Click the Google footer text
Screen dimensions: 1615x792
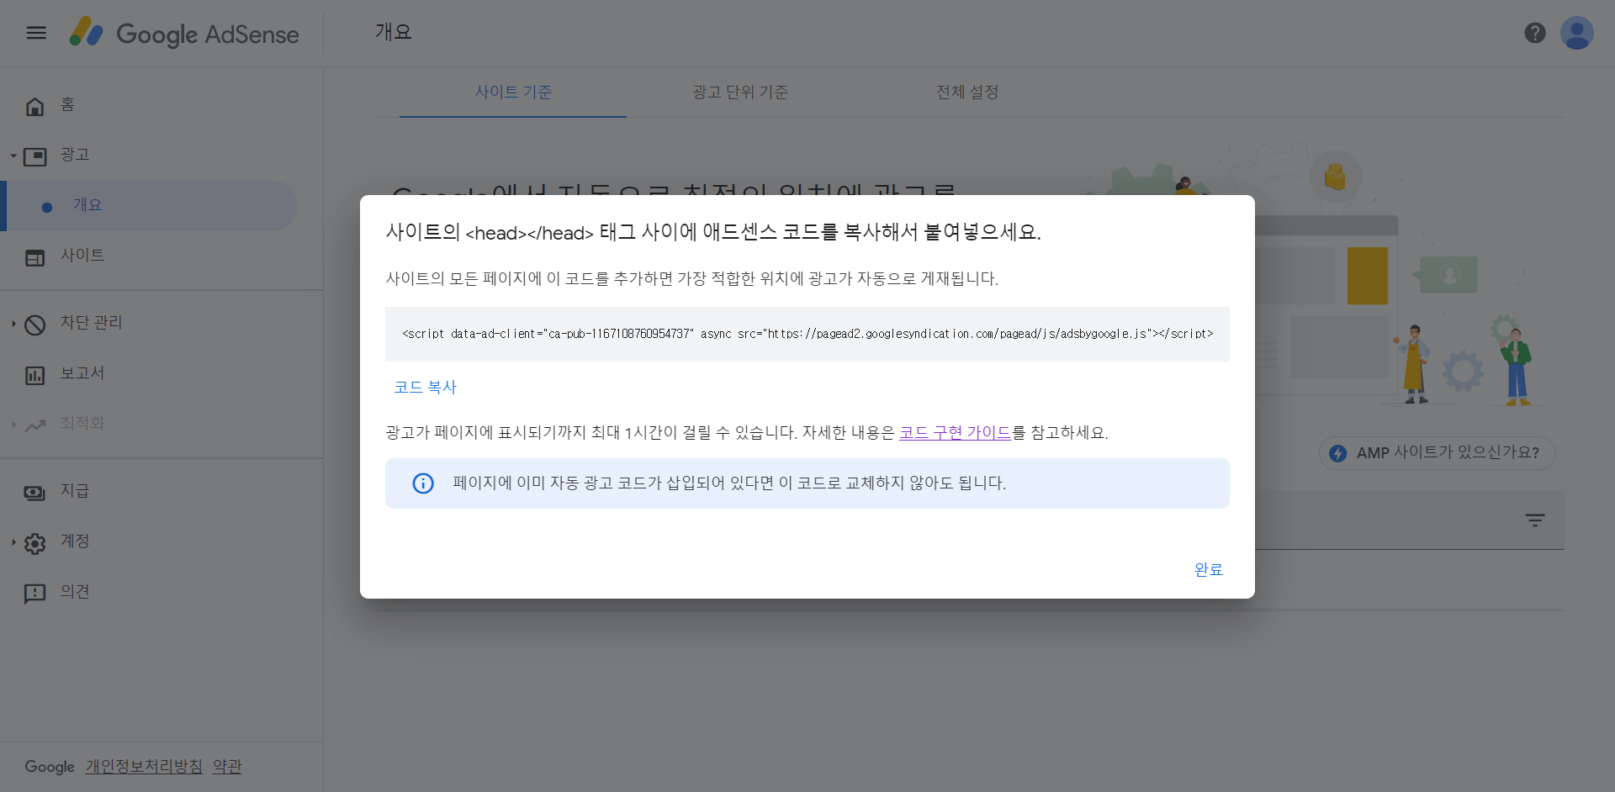coord(50,767)
